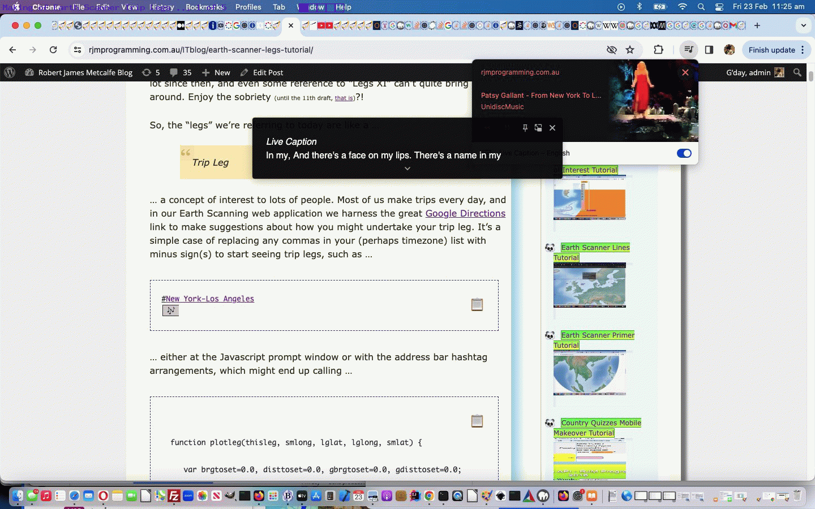815x509 pixels.
Task: Click the Interest Tutorial orange thumbnail
Action: click(x=590, y=197)
